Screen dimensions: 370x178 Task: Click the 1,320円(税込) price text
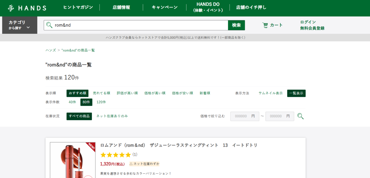pos(112,164)
